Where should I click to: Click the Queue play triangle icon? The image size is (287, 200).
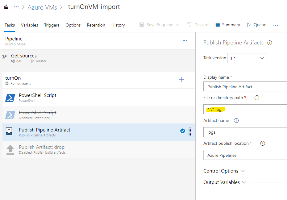point(249,25)
